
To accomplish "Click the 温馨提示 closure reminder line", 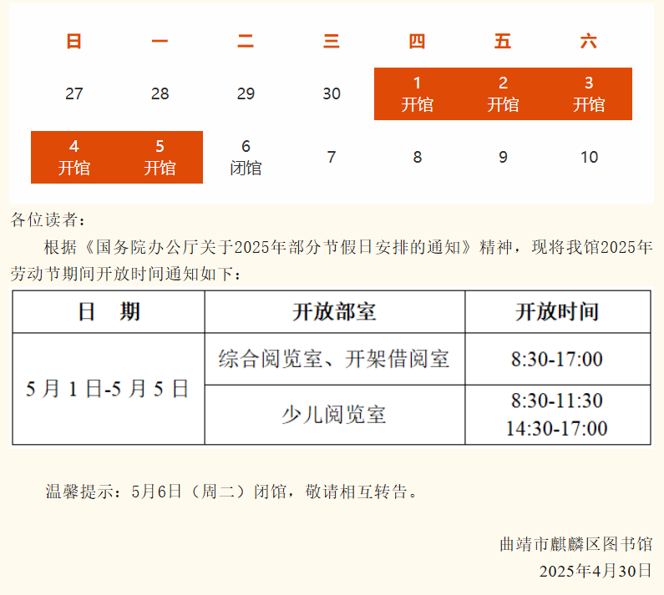I will (232, 492).
